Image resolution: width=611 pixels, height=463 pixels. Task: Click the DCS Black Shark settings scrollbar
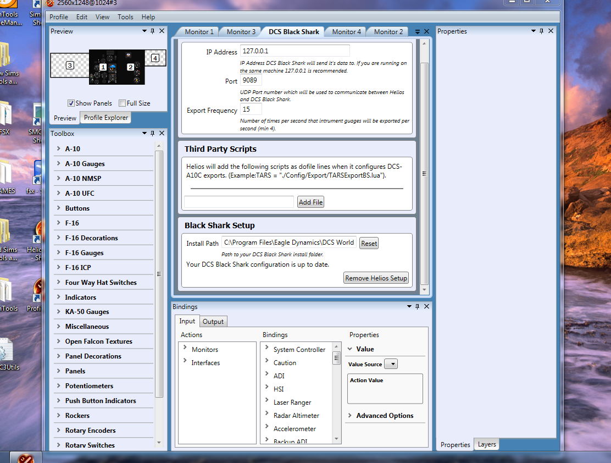424,174
